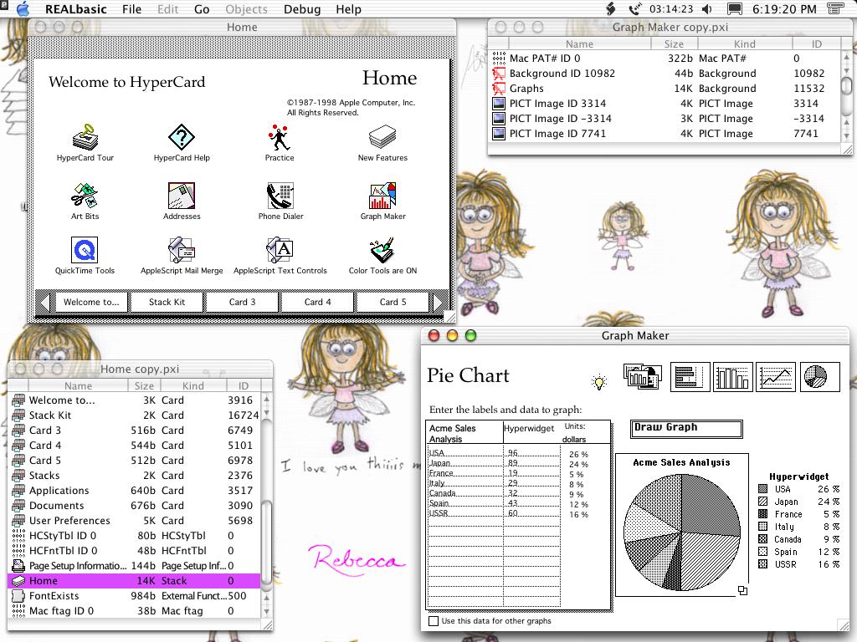Select the Applications card row

click(x=135, y=490)
